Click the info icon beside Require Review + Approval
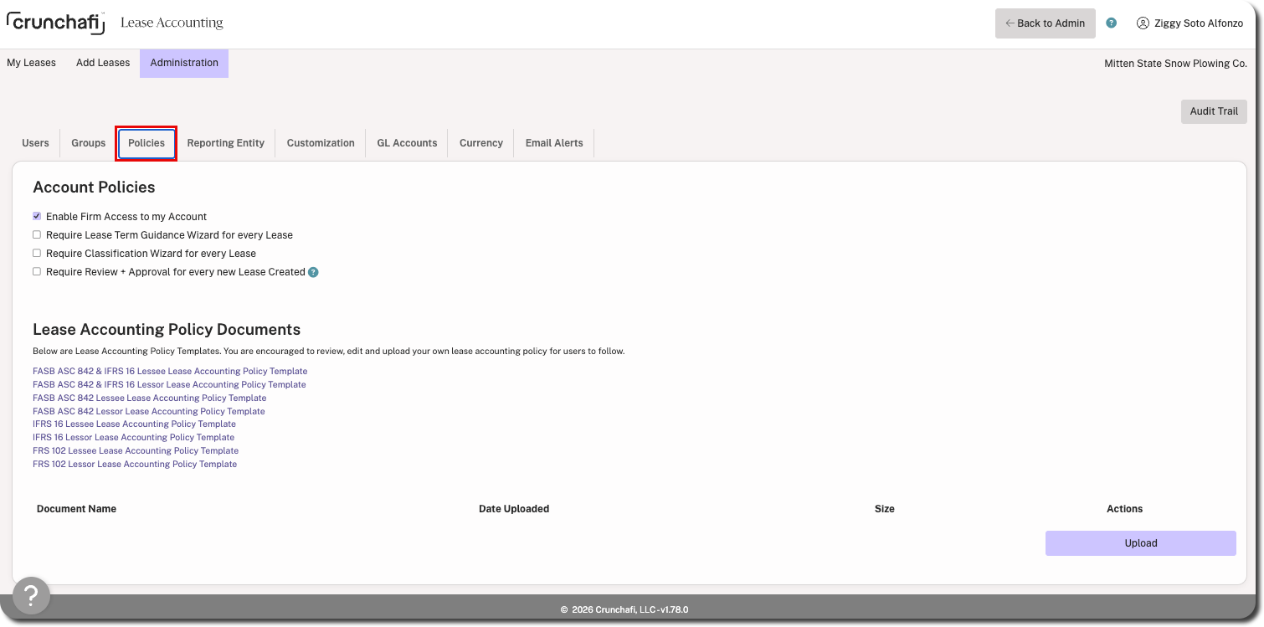This screenshot has height=627, width=1264. click(x=313, y=272)
